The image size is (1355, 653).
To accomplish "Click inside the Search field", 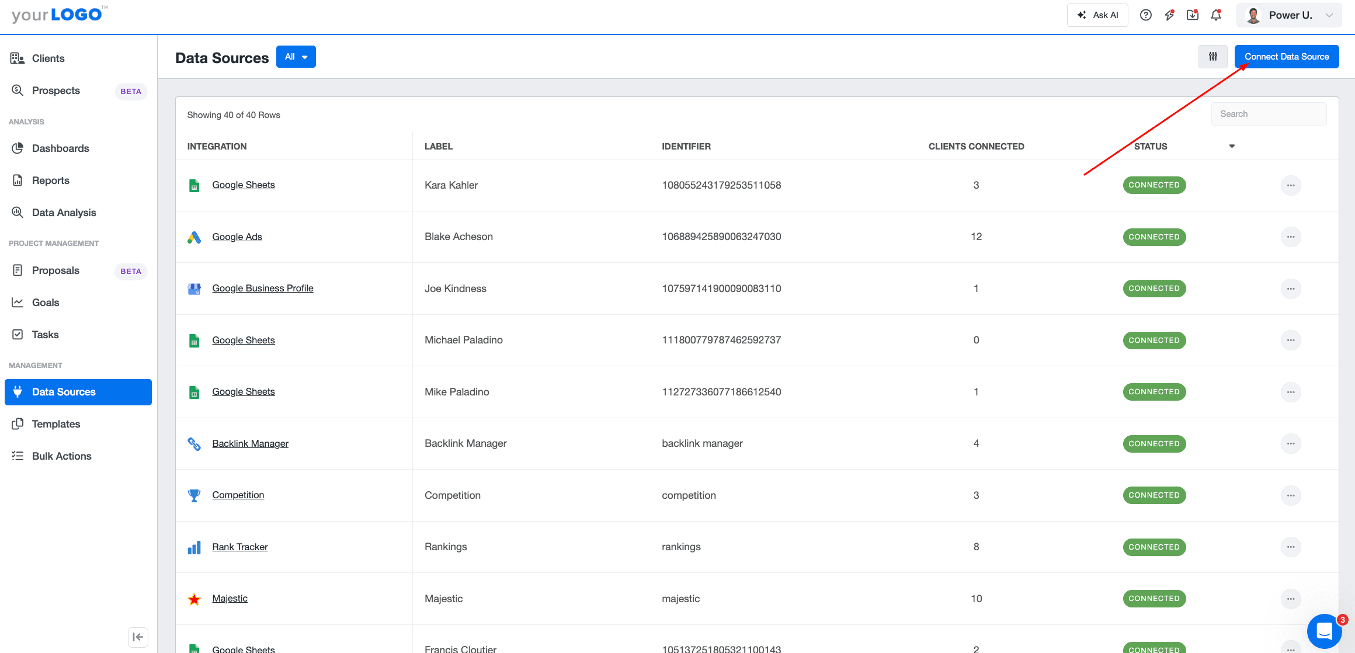I will tap(1268, 113).
